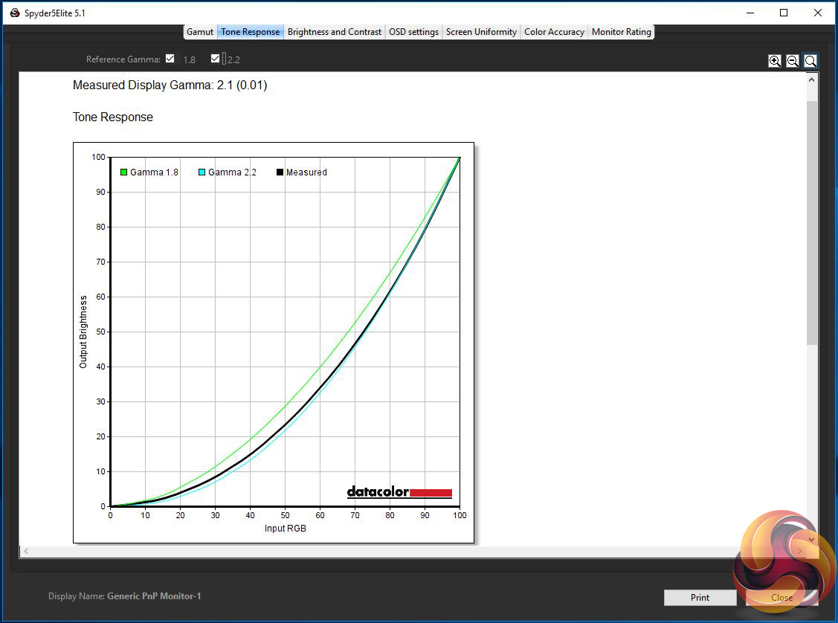This screenshot has width=838, height=623.
Task: Click the fit-to-view magnifier icon
Action: click(x=810, y=61)
